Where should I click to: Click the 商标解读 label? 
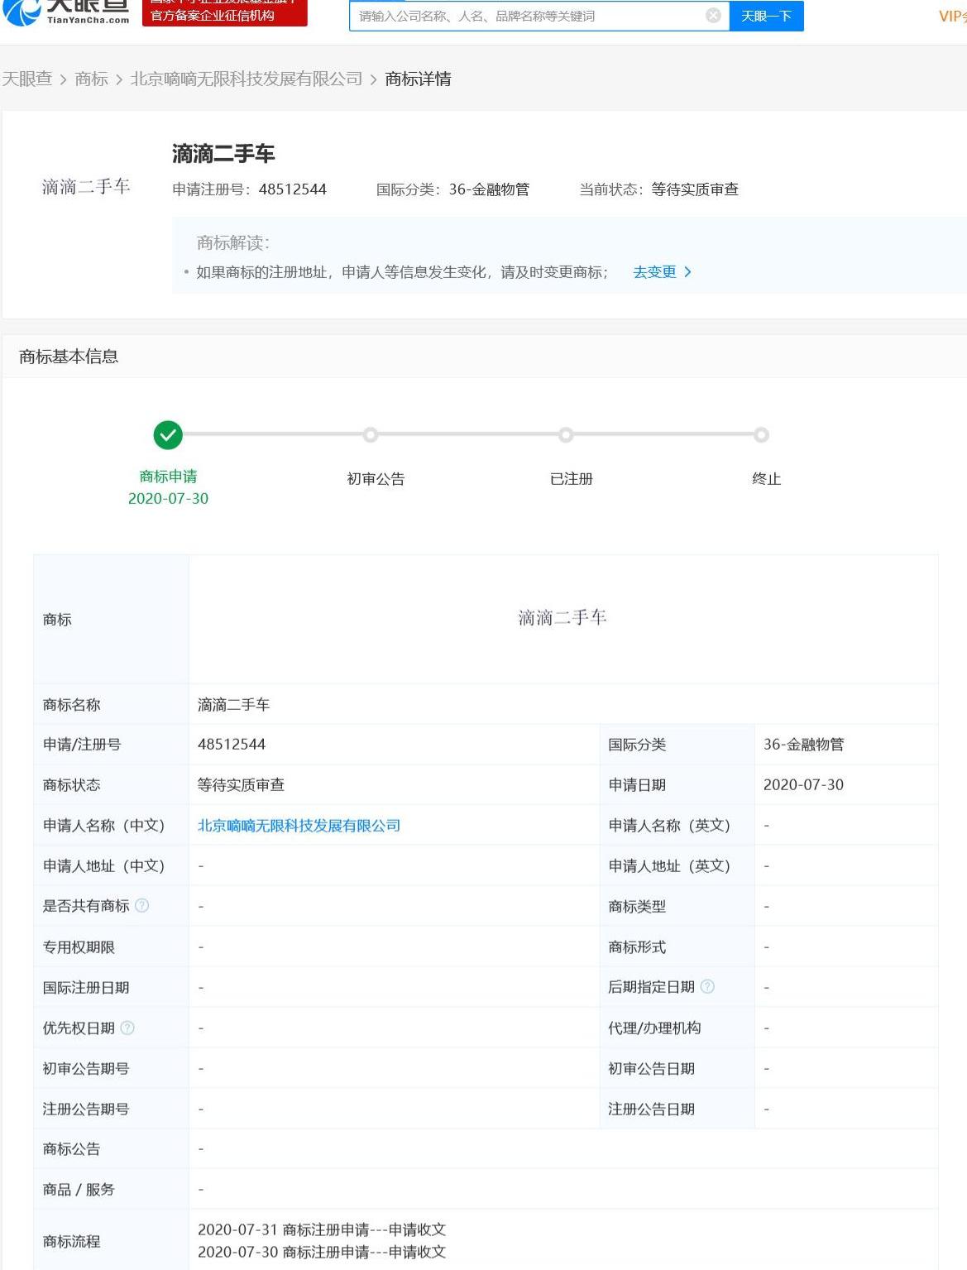point(233,242)
